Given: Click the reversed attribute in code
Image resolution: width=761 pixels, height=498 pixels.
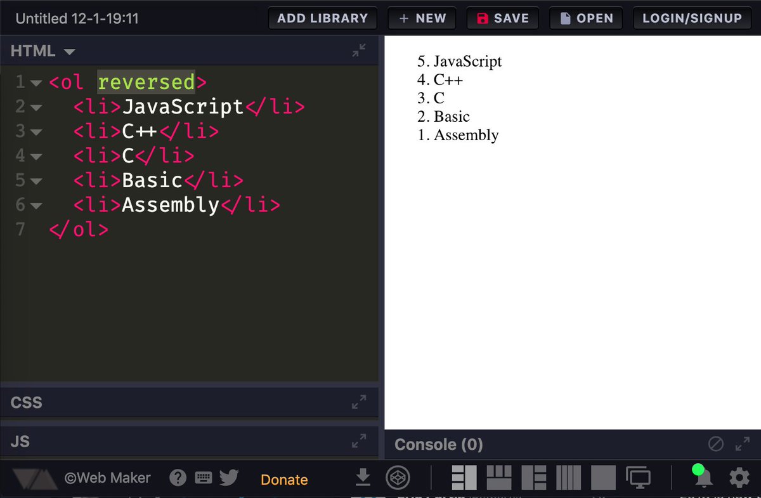Looking at the screenshot, I should pos(146,82).
